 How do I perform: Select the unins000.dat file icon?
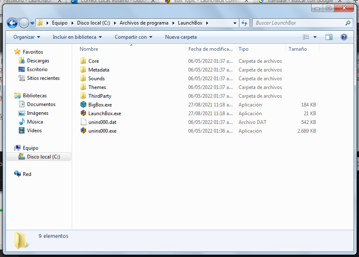pos(83,122)
